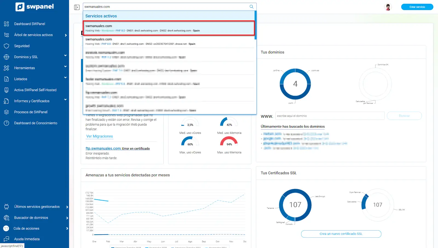Image resolution: width=438 pixels, height=248 pixels.
Task: Open Ayuda Inmediata in sidebar
Action: [x=27, y=239]
